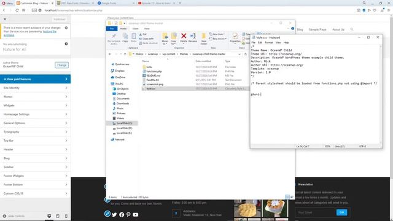
Task: Close the WordPress Customizer panel
Action: (5, 19)
